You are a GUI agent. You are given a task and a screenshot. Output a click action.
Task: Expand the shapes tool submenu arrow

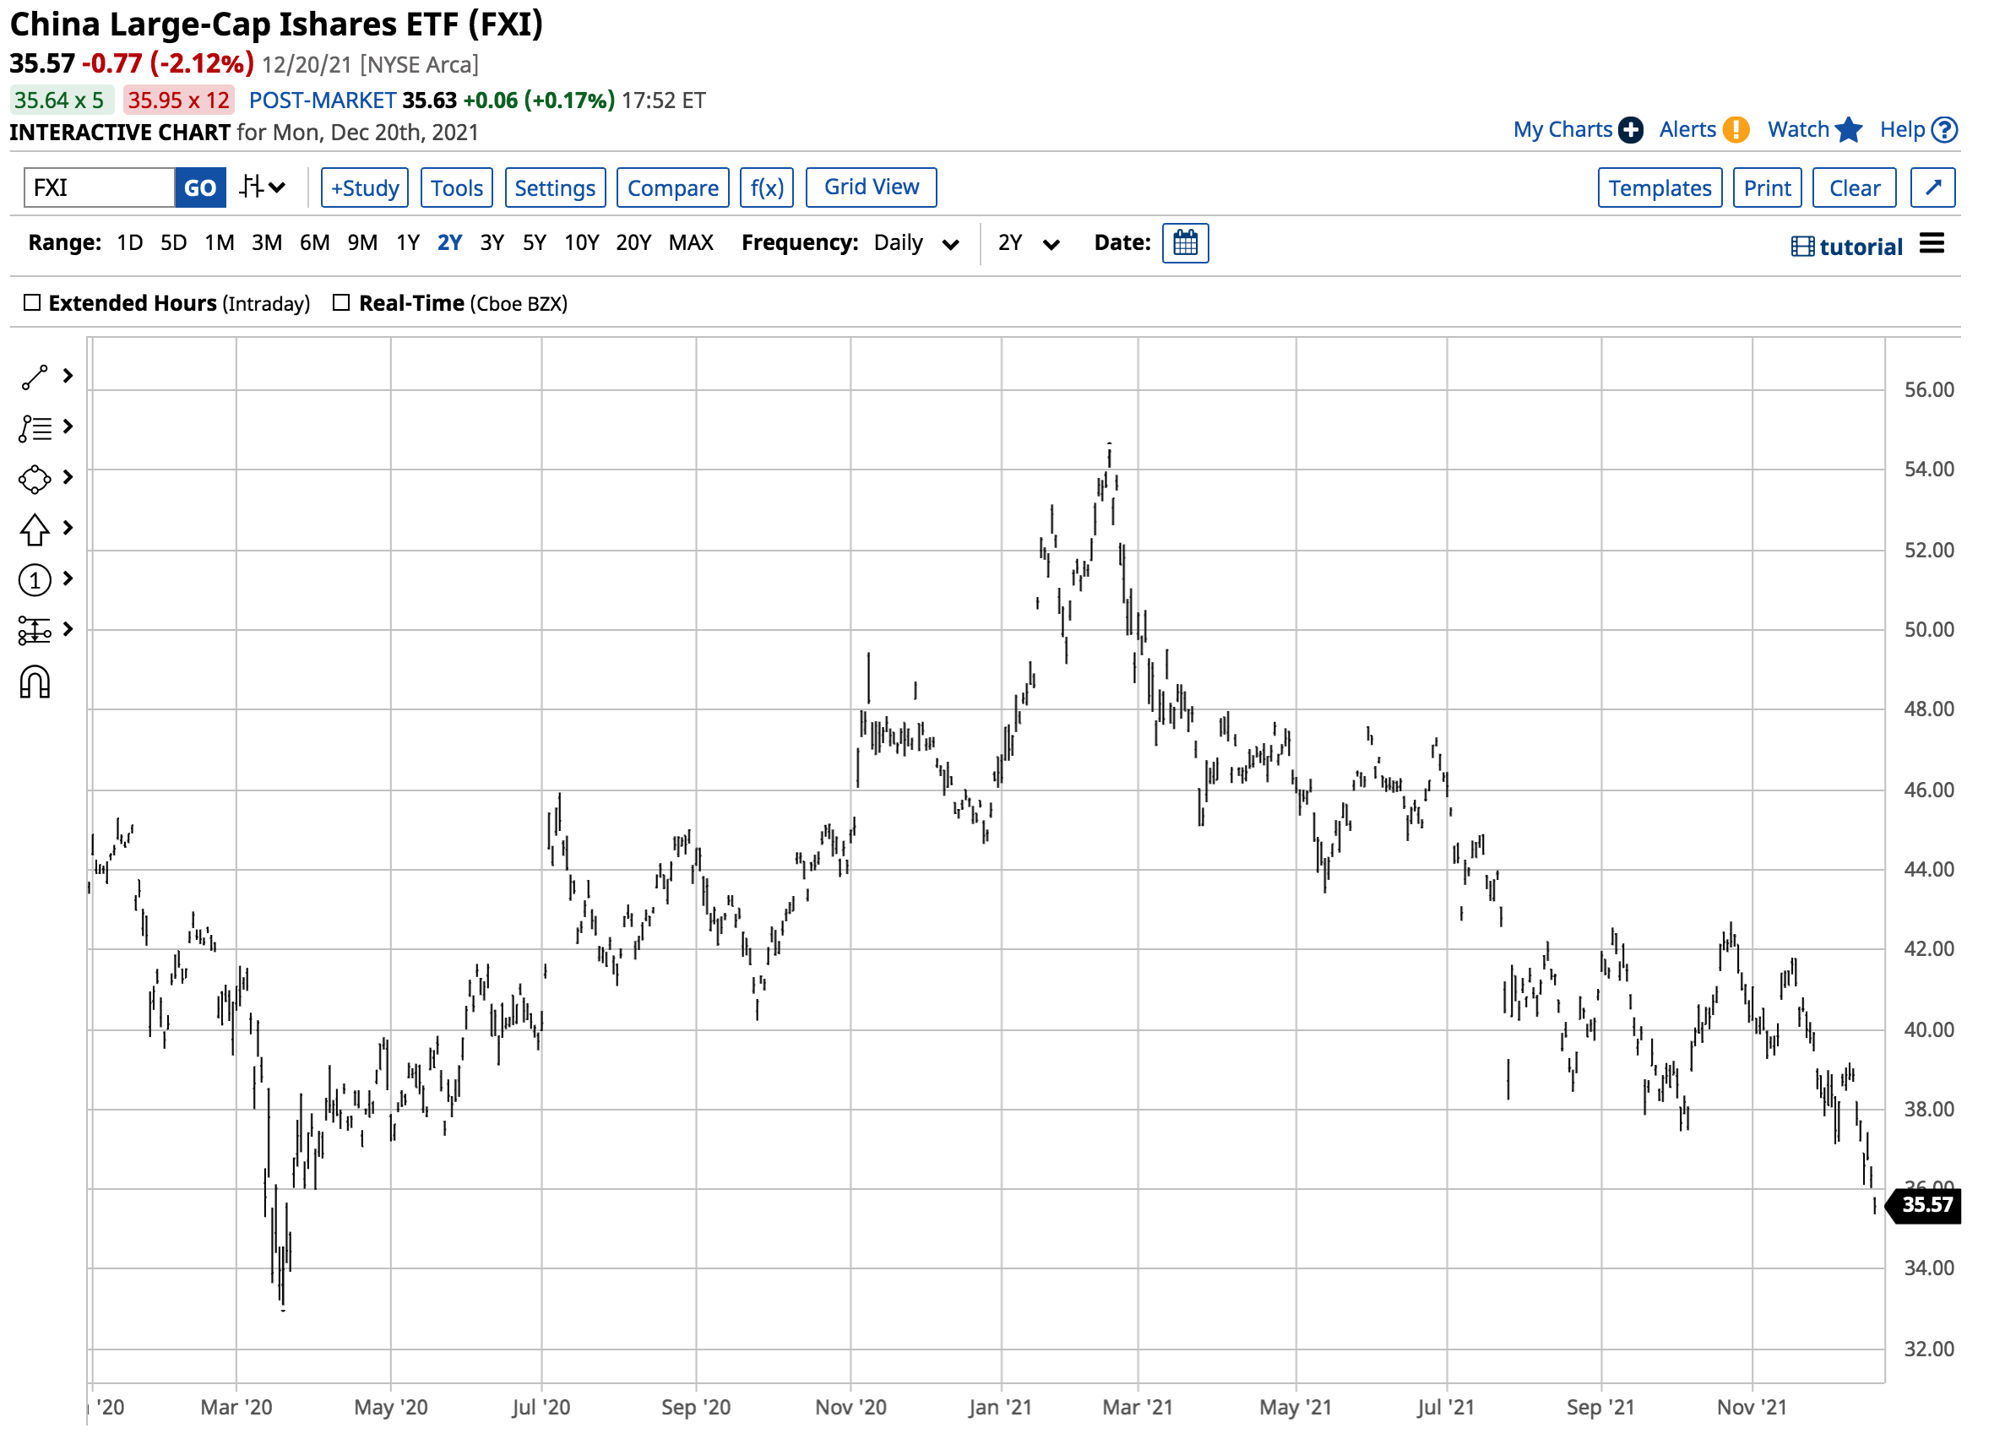[68, 477]
